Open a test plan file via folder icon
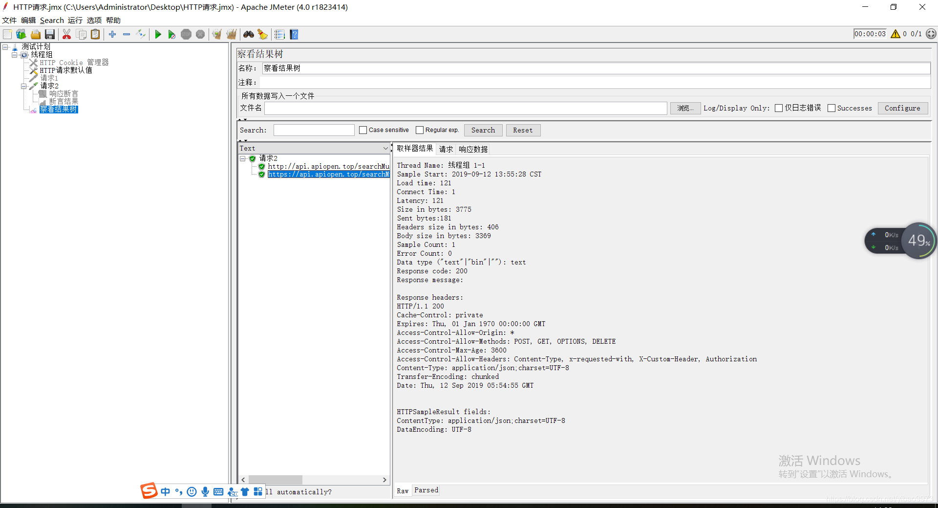This screenshot has width=938, height=508. click(x=35, y=34)
